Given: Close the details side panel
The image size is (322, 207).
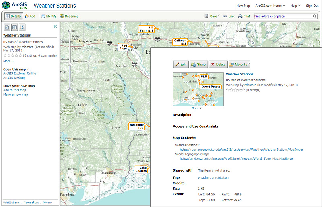Looking at the screenshot, I should [x=55, y=26].
